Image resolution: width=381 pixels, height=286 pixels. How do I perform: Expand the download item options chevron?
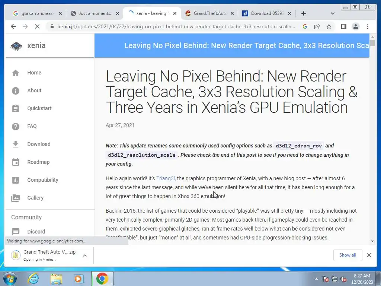point(85,255)
